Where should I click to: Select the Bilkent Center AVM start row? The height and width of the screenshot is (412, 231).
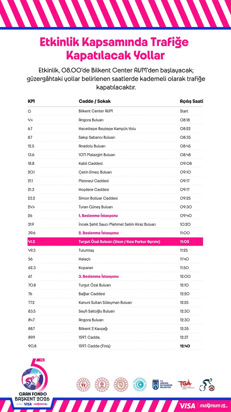116,111
